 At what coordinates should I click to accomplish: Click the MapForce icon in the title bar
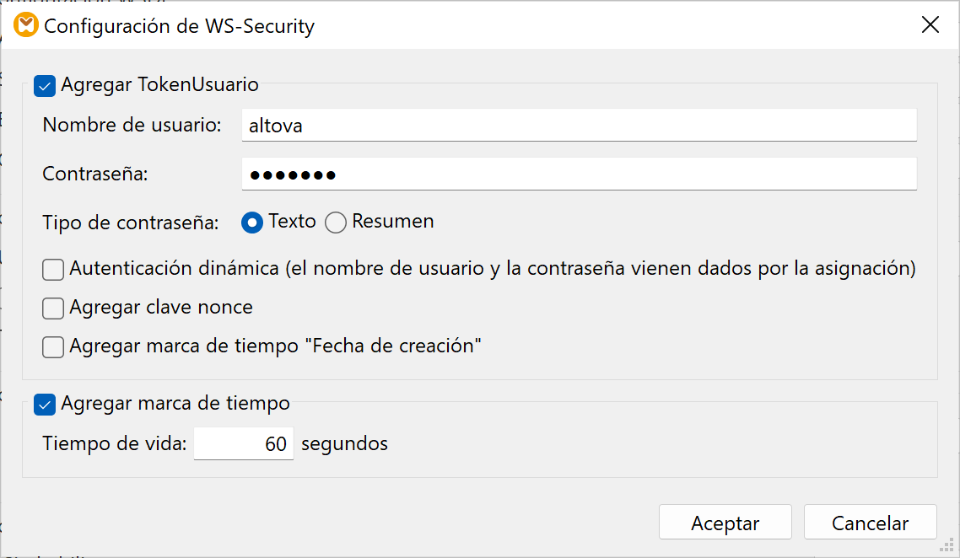[x=25, y=25]
